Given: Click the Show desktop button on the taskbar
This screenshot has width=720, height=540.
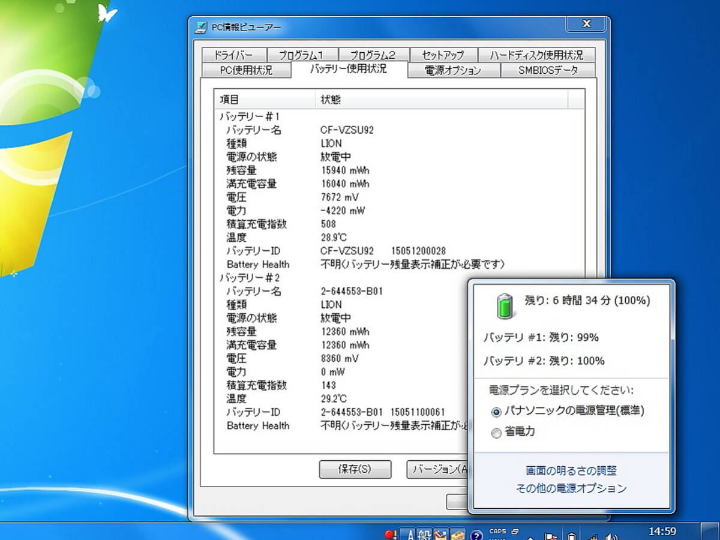Looking at the screenshot, I should (711, 532).
